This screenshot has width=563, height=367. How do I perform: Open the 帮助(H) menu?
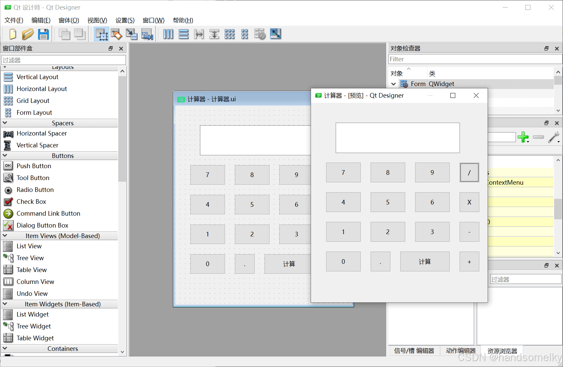coord(183,20)
